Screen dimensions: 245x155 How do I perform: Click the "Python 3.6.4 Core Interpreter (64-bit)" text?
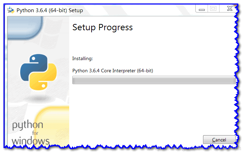[113, 71]
